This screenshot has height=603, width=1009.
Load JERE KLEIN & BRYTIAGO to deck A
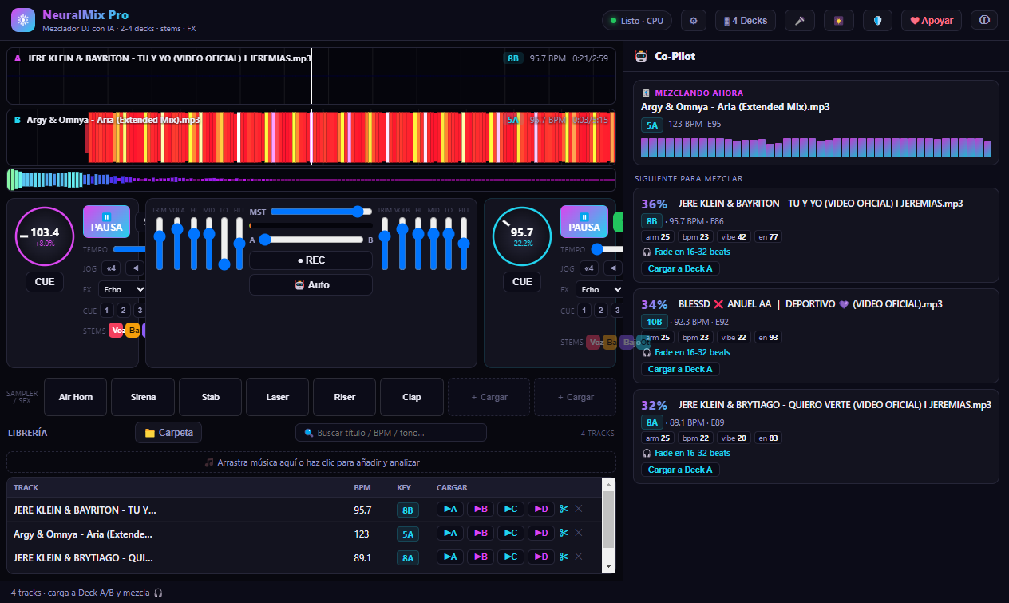[450, 557]
